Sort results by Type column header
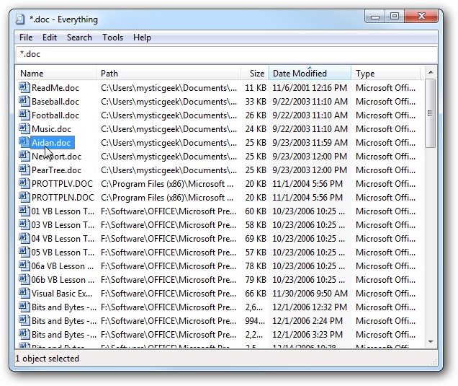The width and height of the screenshot is (458, 386). click(x=386, y=73)
